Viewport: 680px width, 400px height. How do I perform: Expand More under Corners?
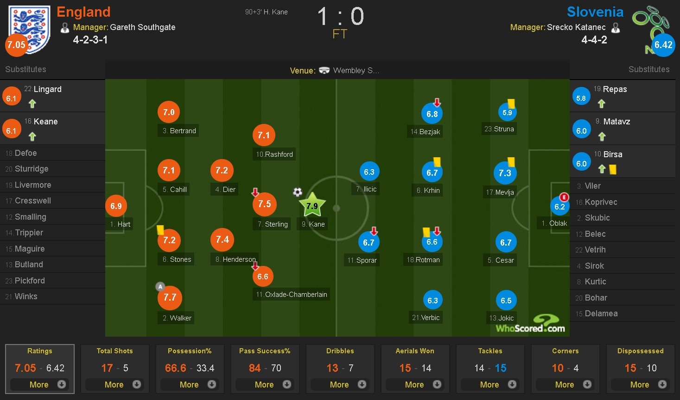click(565, 384)
